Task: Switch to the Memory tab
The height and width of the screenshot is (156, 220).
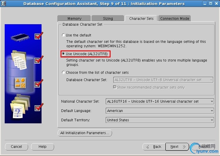Action: 74,18
